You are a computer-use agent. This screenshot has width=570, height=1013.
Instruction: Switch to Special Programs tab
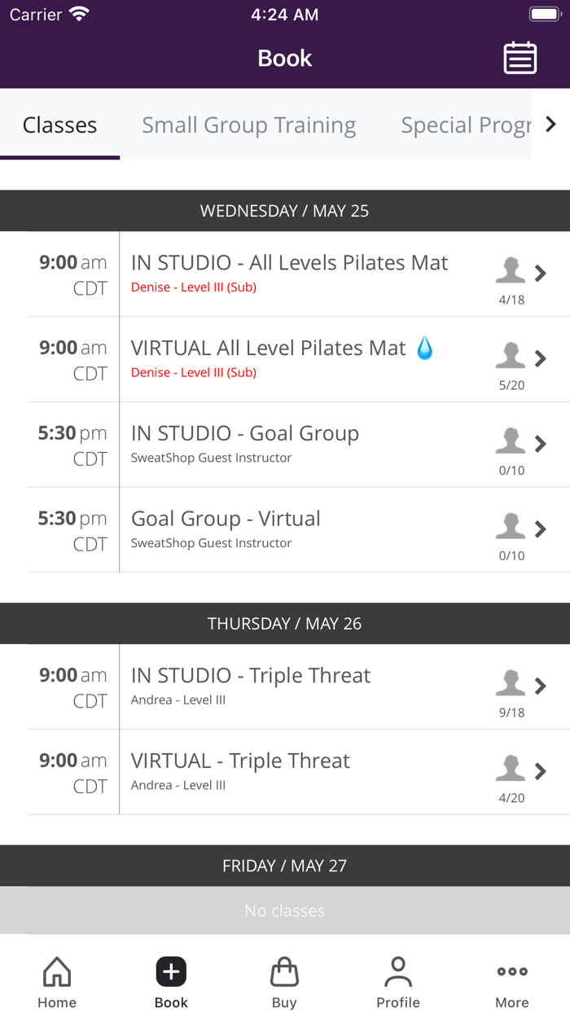(x=465, y=125)
